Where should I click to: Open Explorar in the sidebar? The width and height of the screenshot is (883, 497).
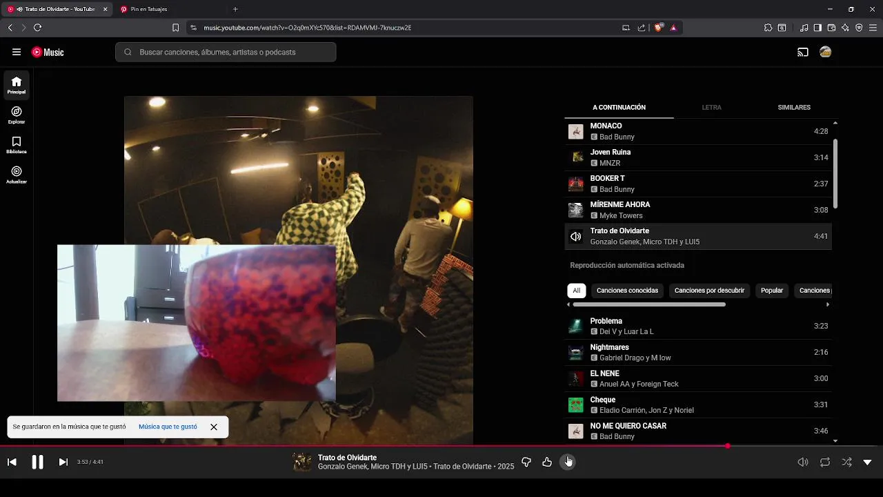point(17,115)
